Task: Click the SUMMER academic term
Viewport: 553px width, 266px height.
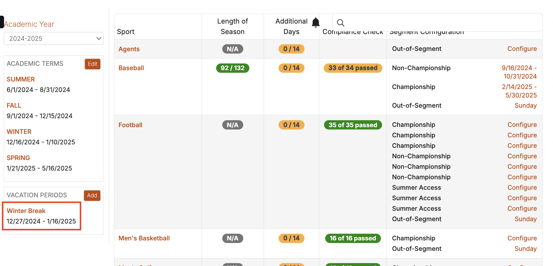Action: point(21,79)
